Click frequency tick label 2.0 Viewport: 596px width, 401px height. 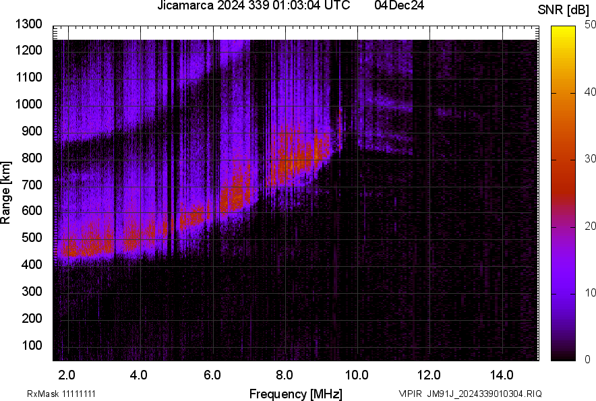pos(67,375)
